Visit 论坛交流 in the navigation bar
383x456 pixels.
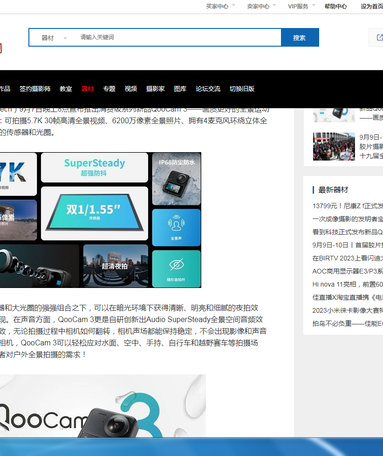(x=208, y=89)
